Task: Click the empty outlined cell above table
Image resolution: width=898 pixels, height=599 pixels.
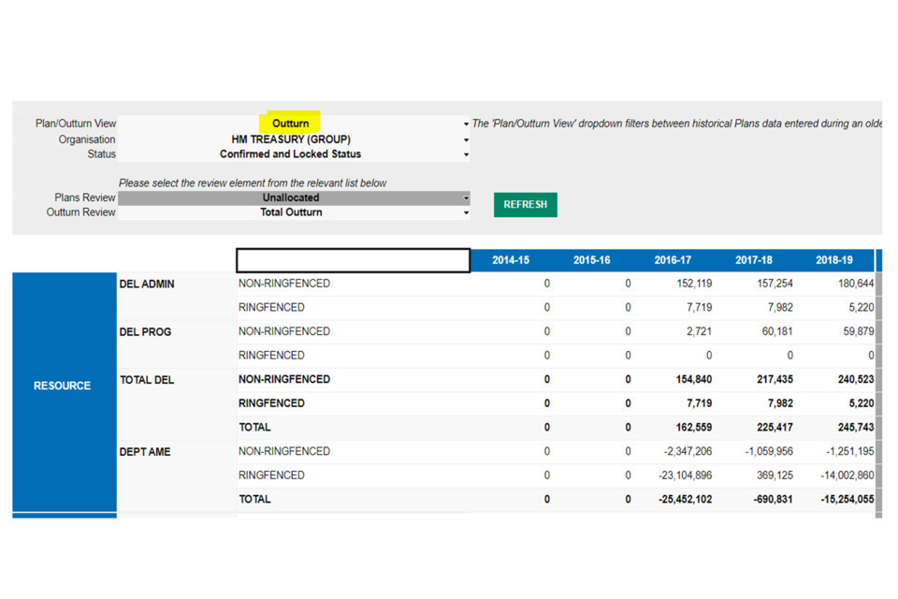Action: (x=353, y=260)
